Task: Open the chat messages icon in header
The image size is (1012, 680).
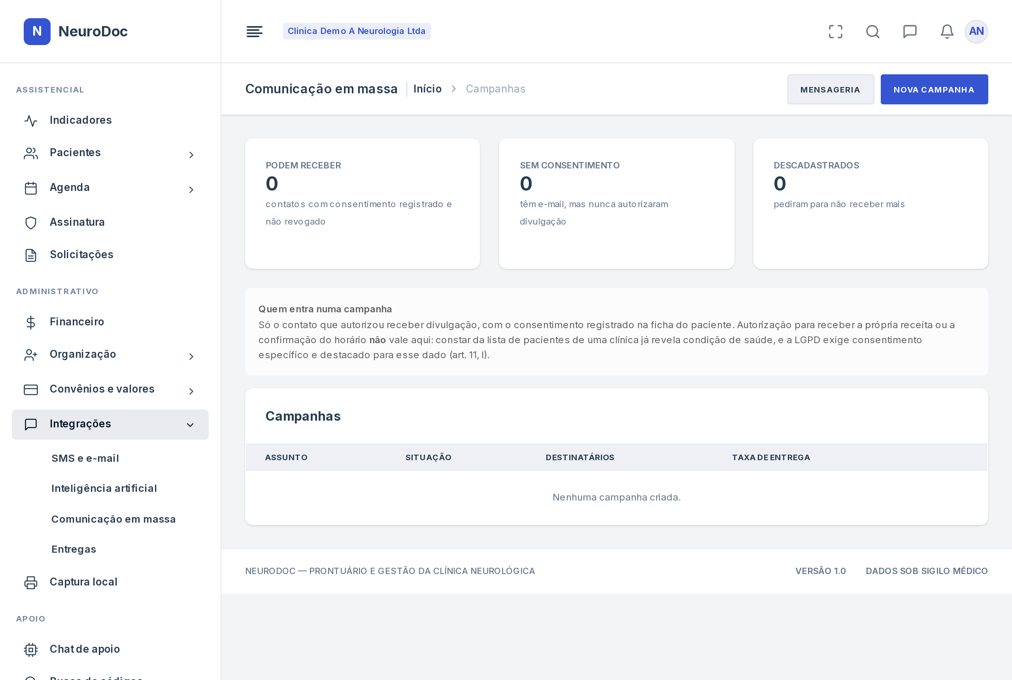Action: coord(910,31)
